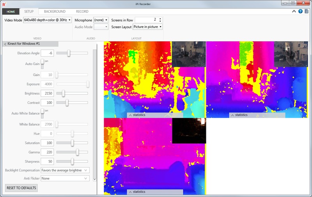Screen dimensions: 312x197
Task: Click the Gamma slider handle
Action: (x=77, y=152)
